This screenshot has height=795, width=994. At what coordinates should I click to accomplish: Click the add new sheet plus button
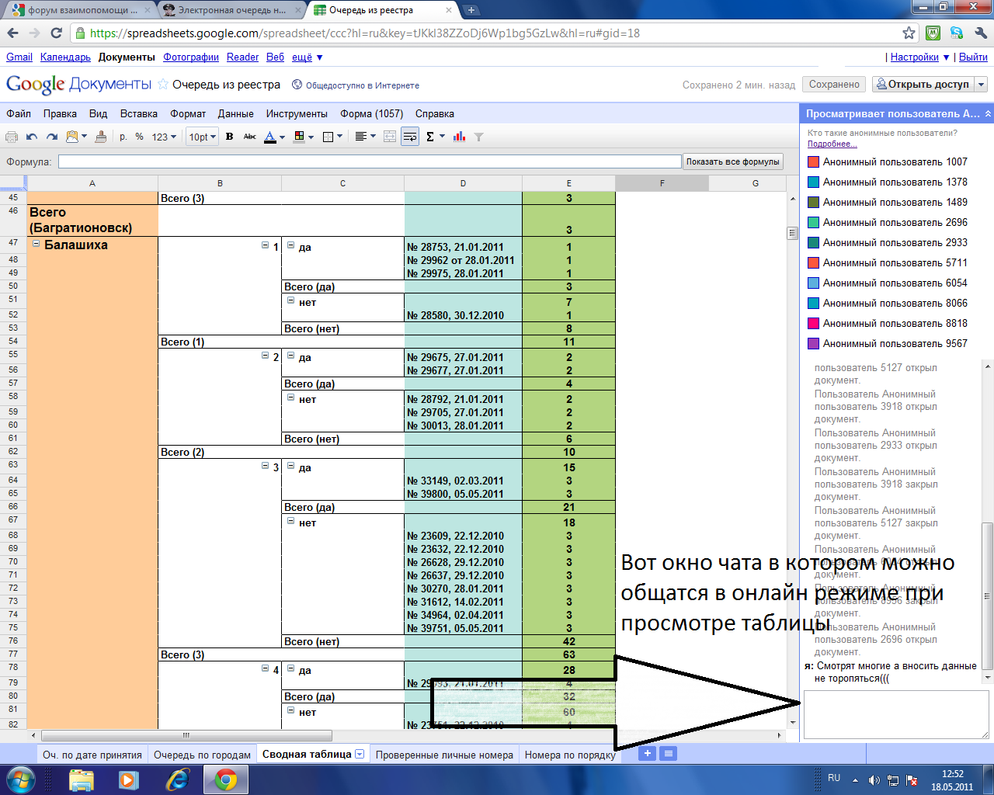tap(647, 753)
